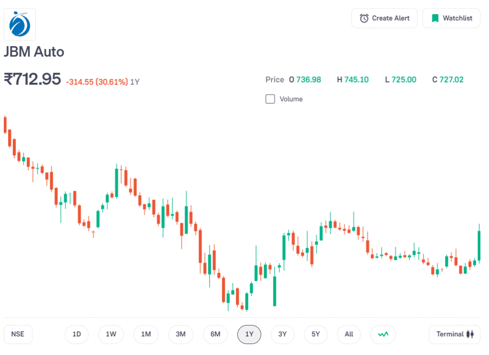The width and height of the screenshot is (489, 355).
Task: Click the JBM Auto stock title
Action: [x=33, y=51]
